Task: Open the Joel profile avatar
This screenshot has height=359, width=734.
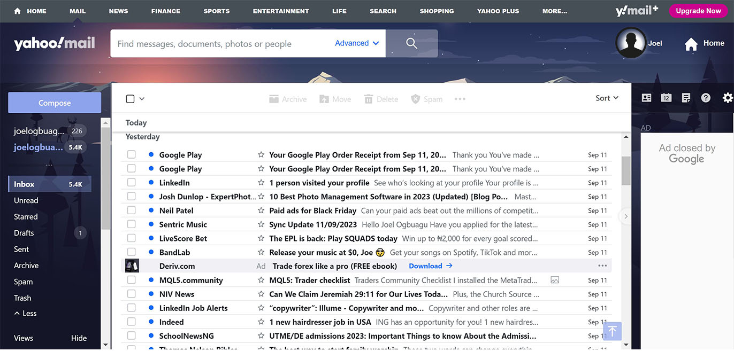Action: click(631, 43)
